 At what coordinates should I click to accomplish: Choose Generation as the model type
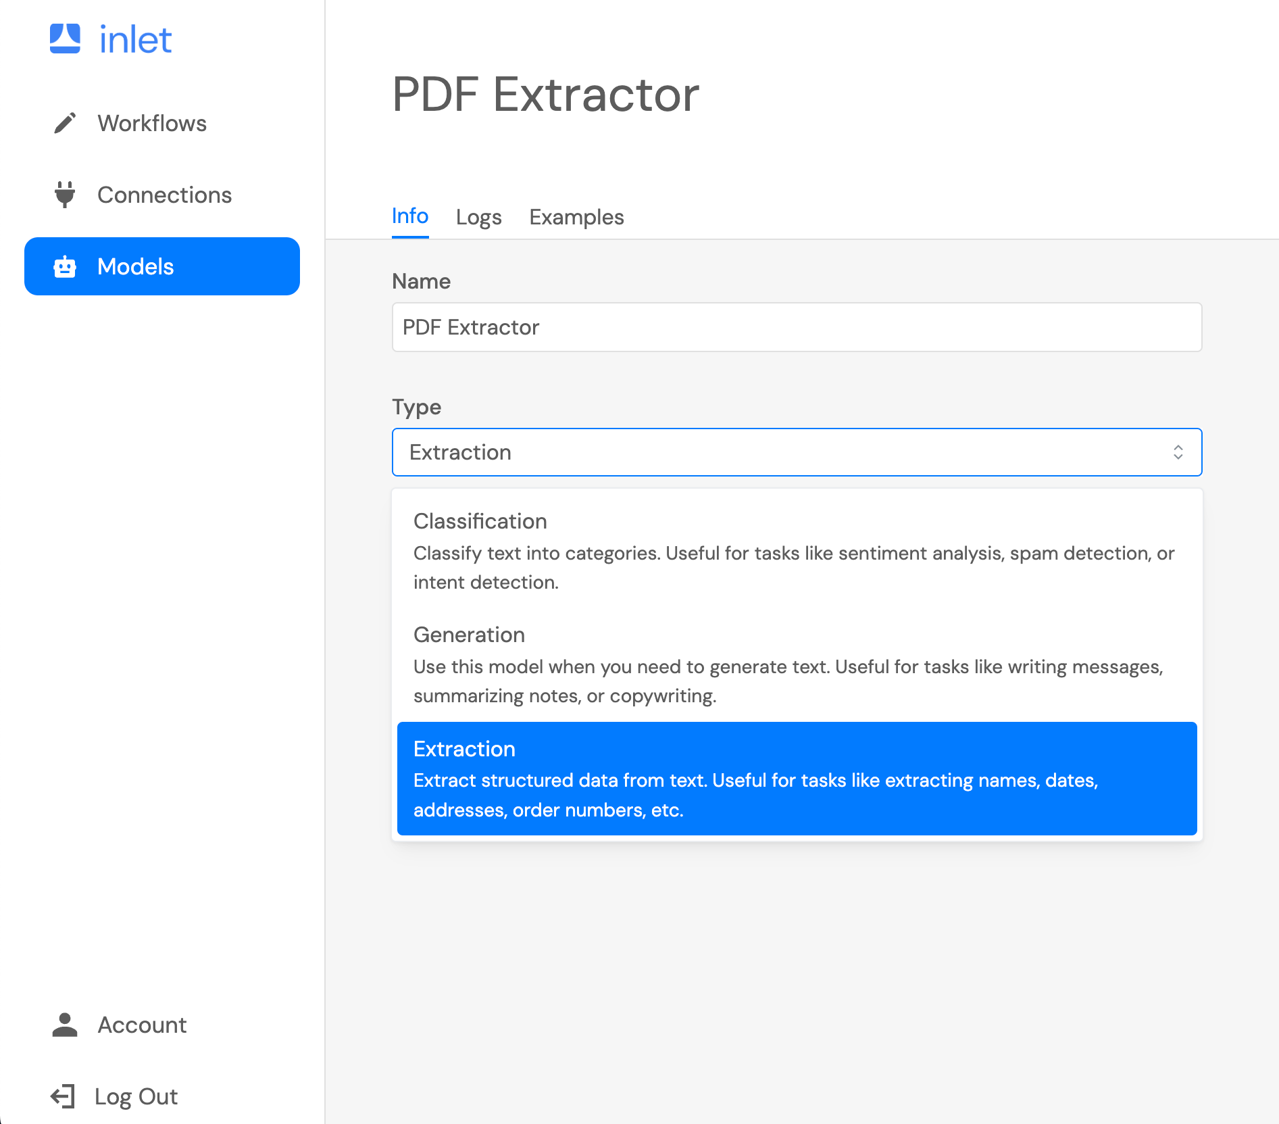click(796, 664)
